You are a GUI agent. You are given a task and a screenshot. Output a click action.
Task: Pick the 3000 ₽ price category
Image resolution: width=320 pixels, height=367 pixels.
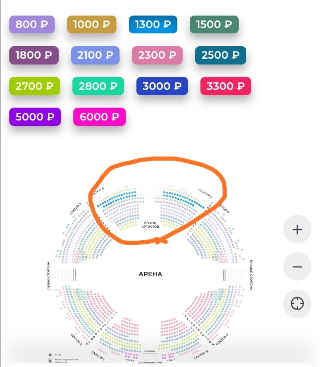(162, 86)
